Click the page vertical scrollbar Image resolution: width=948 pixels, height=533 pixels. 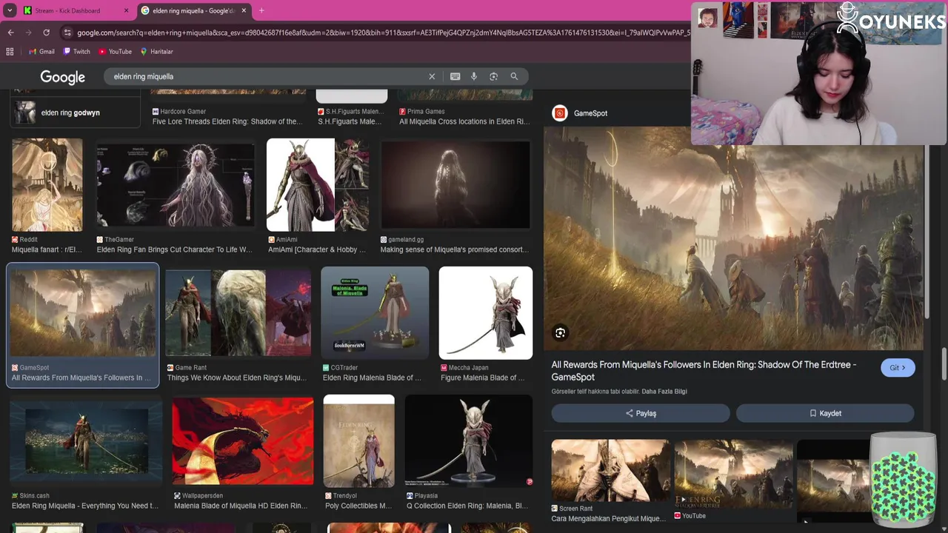coord(943,363)
